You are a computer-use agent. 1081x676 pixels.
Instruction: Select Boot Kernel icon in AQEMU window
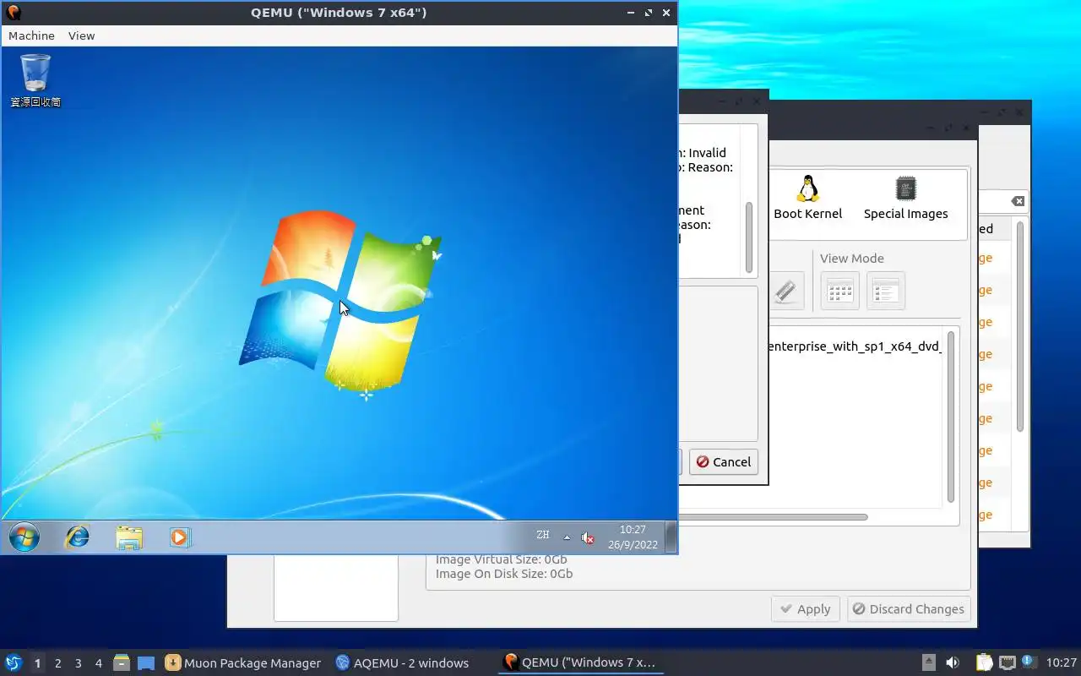808,199
